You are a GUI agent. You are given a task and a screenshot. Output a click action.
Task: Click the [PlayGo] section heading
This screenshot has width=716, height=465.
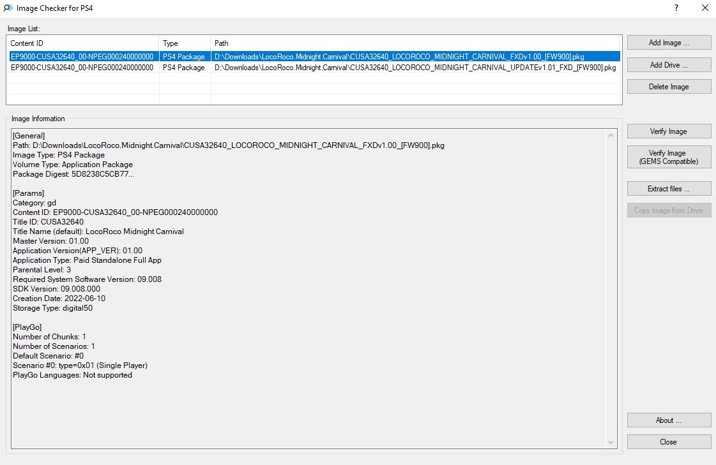point(27,327)
